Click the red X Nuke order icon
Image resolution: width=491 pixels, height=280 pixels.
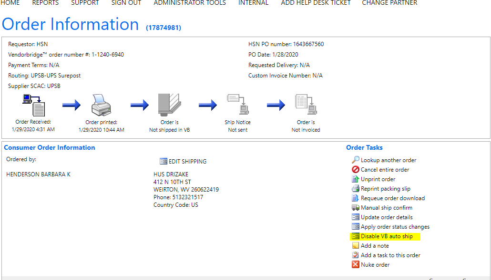point(356,264)
